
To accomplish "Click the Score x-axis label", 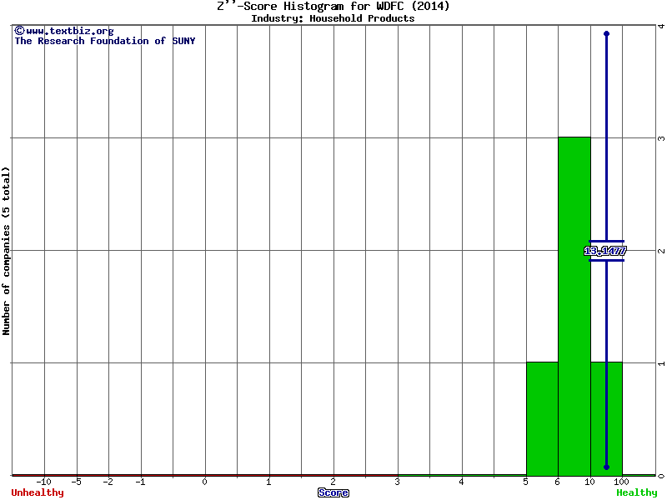I will (333, 492).
